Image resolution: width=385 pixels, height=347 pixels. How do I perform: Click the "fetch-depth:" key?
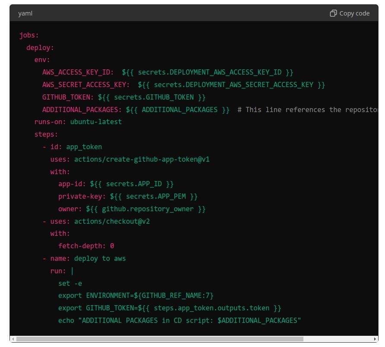(x=82, y=246)
